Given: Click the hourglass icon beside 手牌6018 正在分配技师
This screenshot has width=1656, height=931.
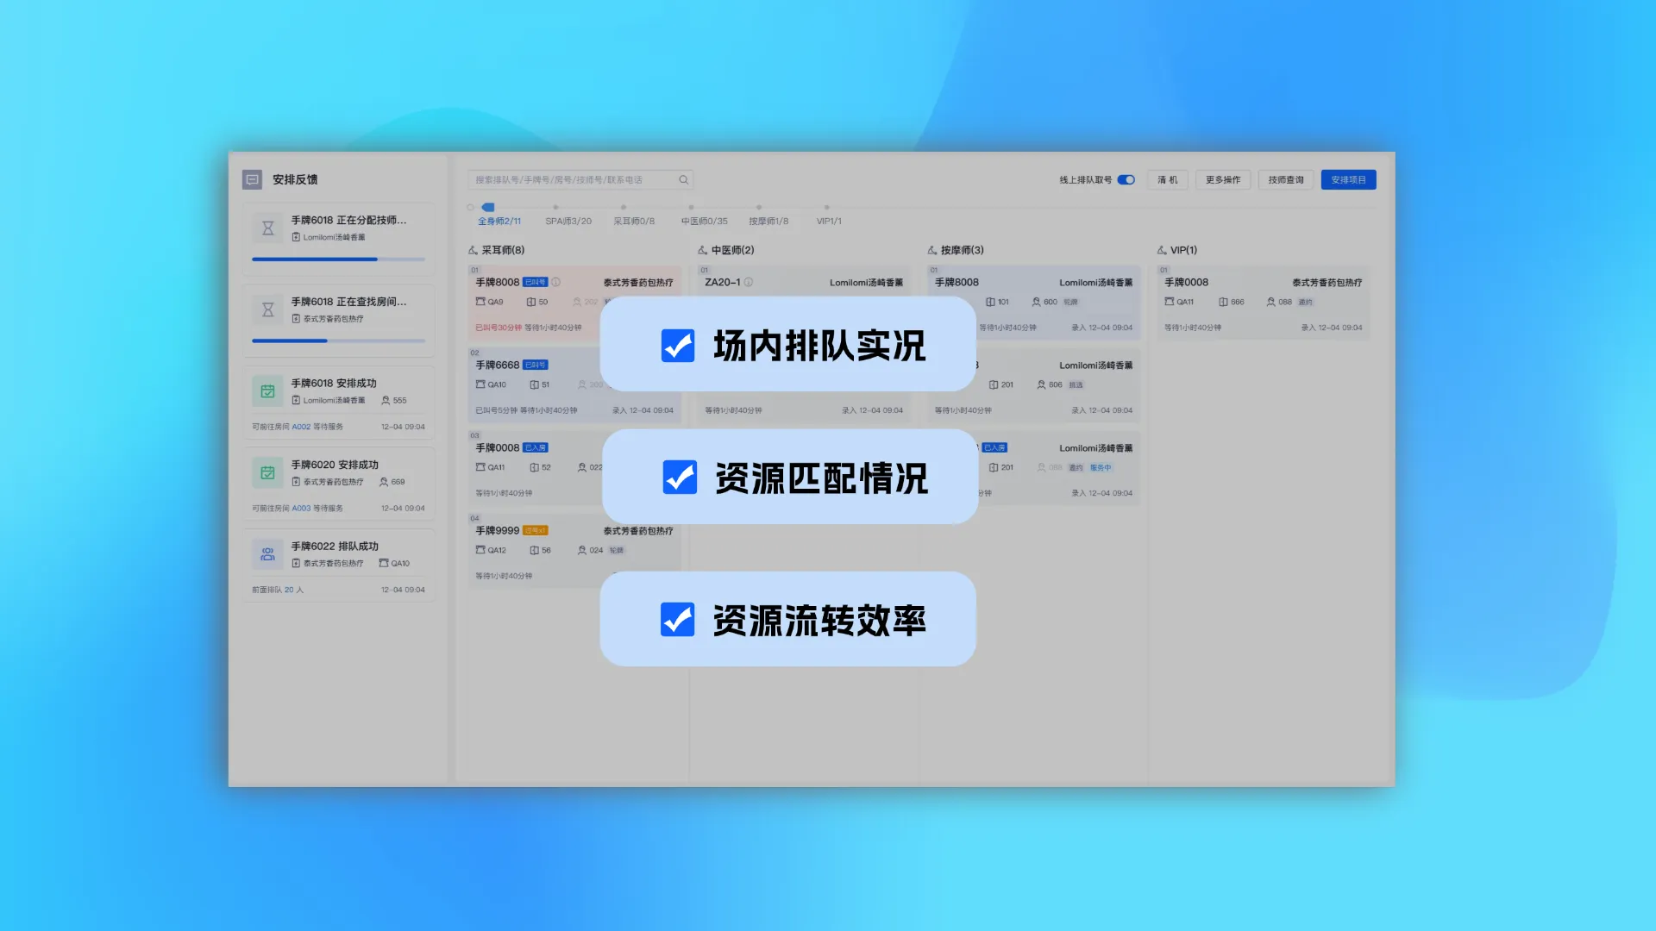Looking at the screenshot, I should tap(267, 227).
